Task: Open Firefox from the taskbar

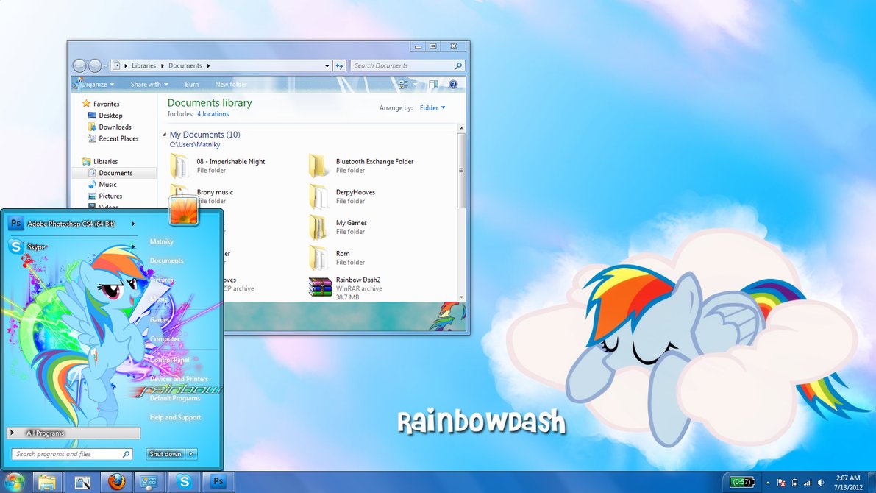Action: pyautogui.click(x=117, y=481)
